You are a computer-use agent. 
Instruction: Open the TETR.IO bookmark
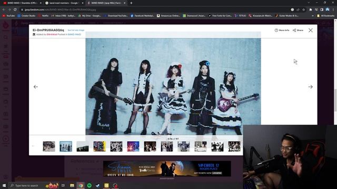tap(240, 16)
